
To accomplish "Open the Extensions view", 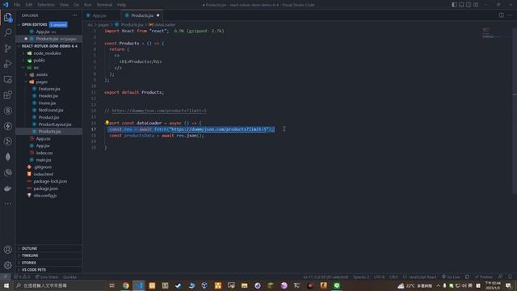I will click(7, 95).
